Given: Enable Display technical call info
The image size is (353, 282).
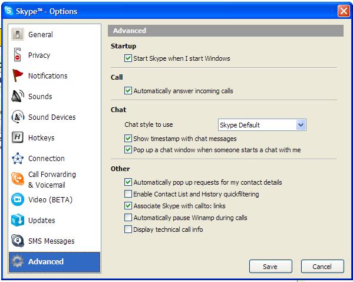Looking at the screenshot, I should coord(128,229).
